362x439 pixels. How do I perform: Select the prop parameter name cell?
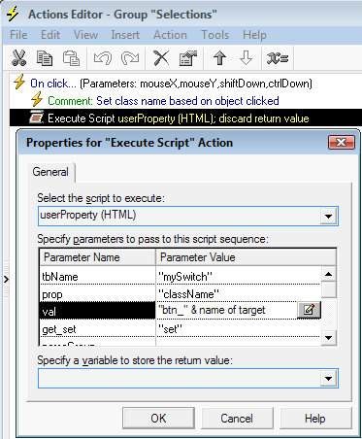pyautogui.click(x=97, y=294)
